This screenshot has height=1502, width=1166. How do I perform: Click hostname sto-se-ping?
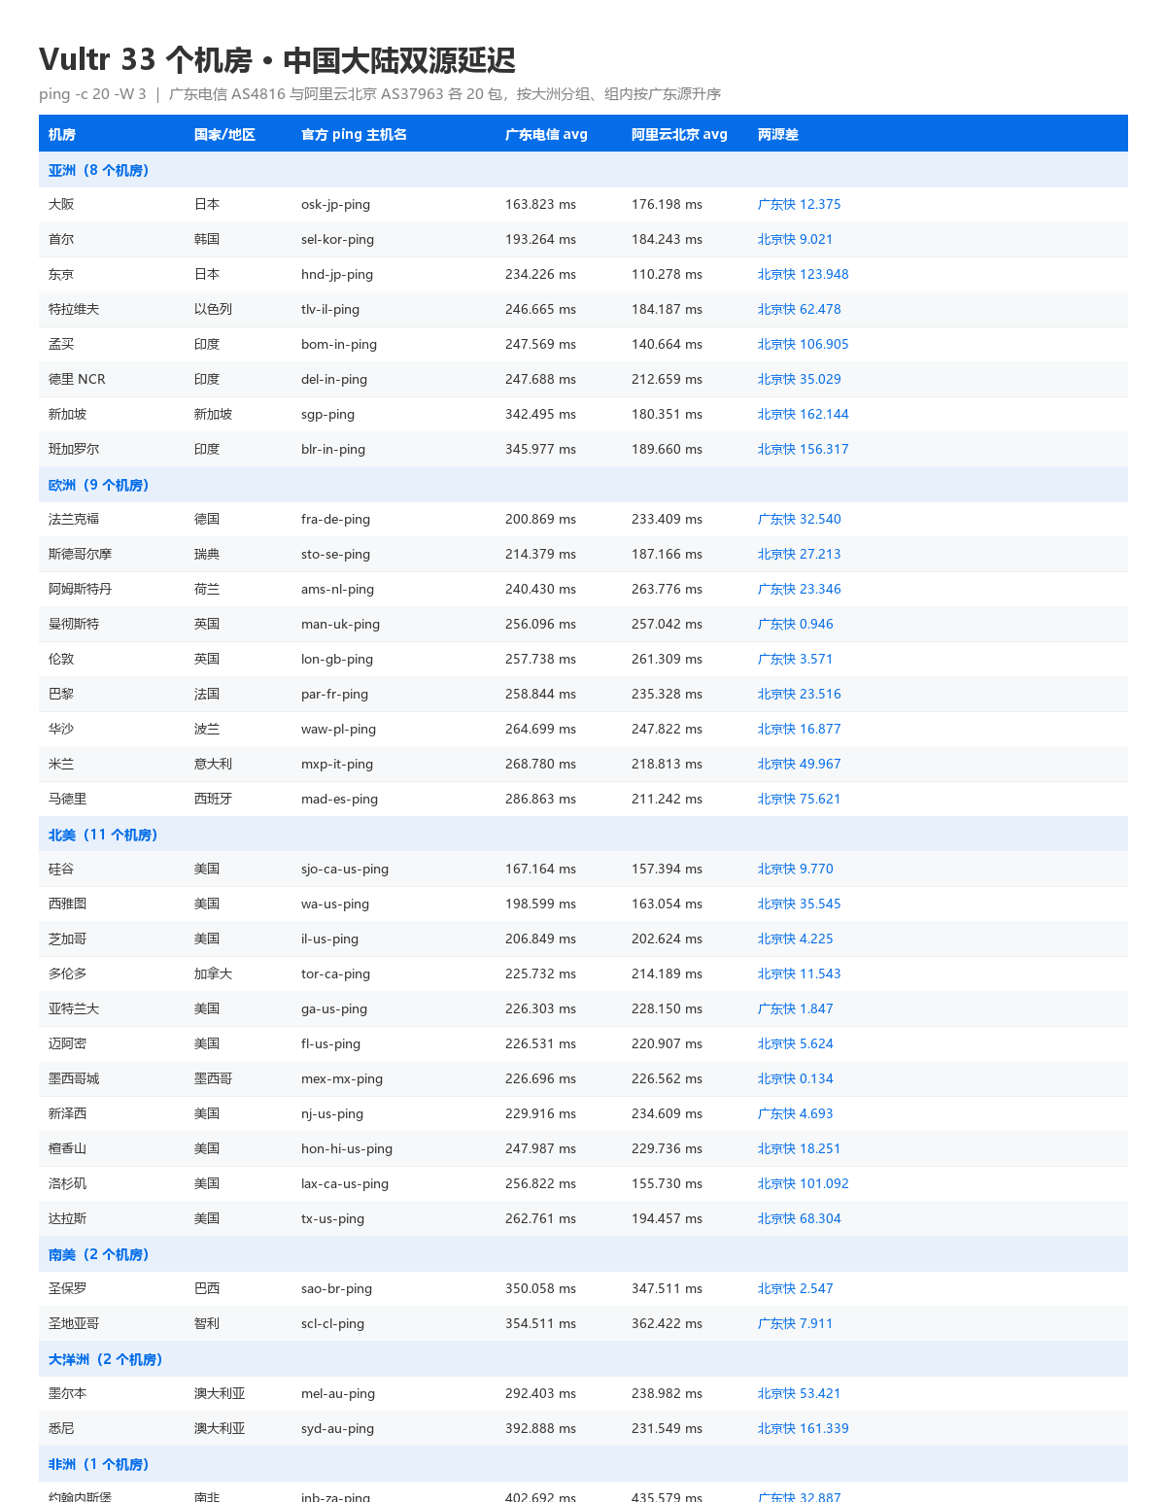point(335,555)
